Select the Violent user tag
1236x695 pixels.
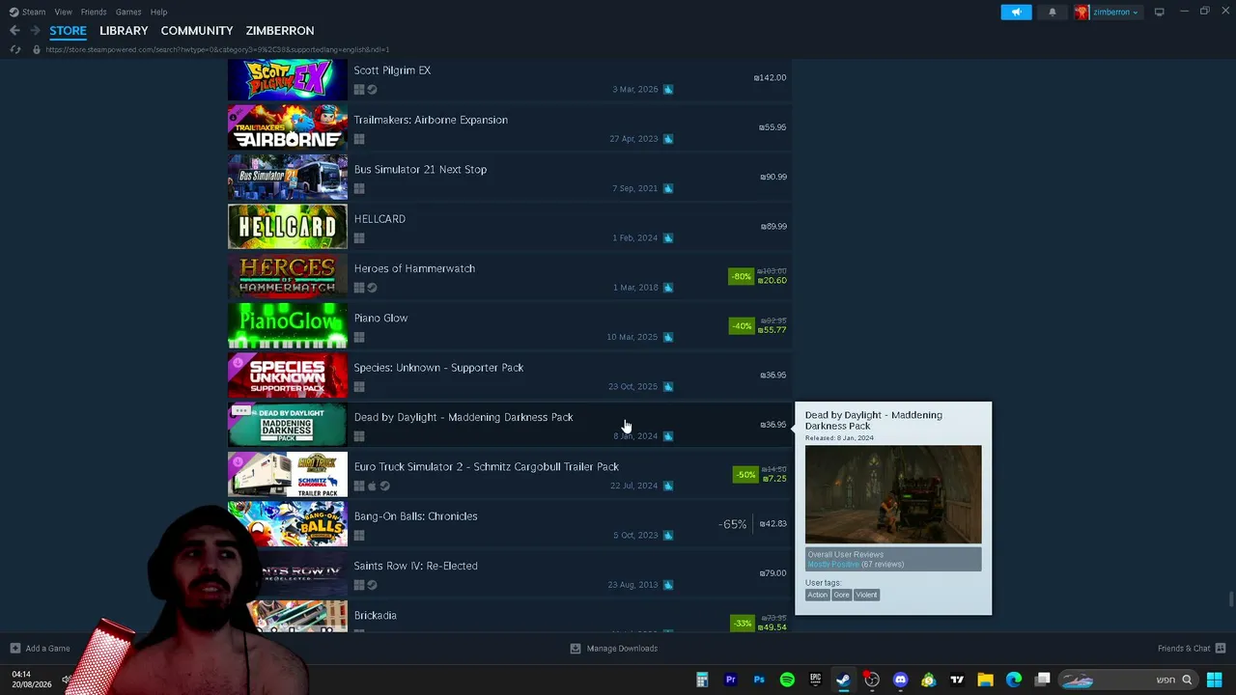coord(866,595)
